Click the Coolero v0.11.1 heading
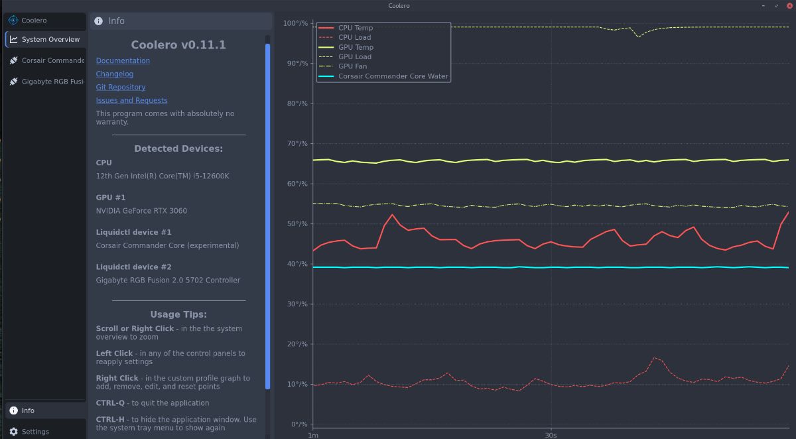Image resolution: width=796 pixels, height=439 pixels. coord(178,44)
